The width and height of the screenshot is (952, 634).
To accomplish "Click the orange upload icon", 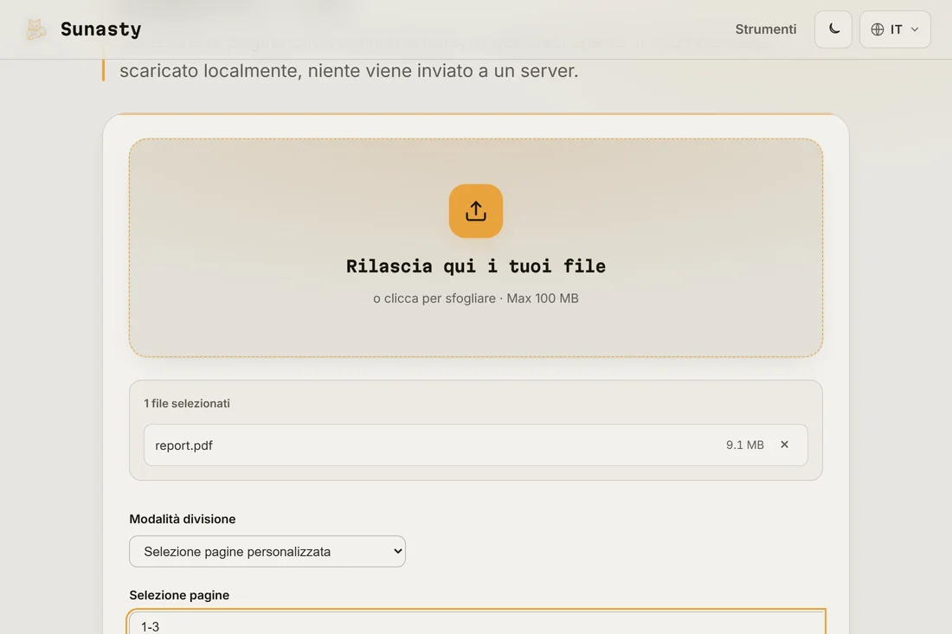I will (x=476, y=211).
